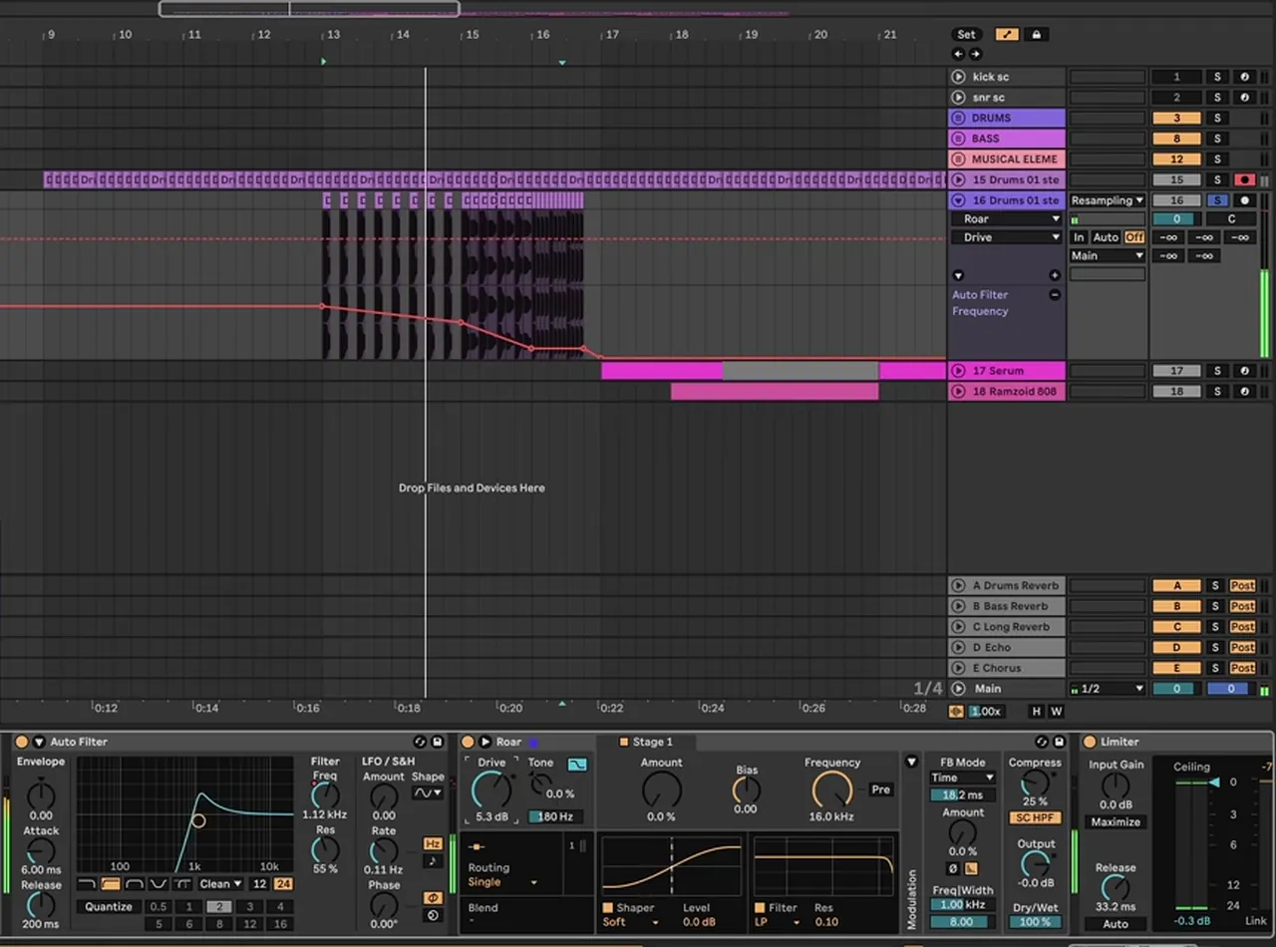Select the notch filter type icon in Auto Filter
This screenshot has width=1276, height=947.
[x=159, y=883]
